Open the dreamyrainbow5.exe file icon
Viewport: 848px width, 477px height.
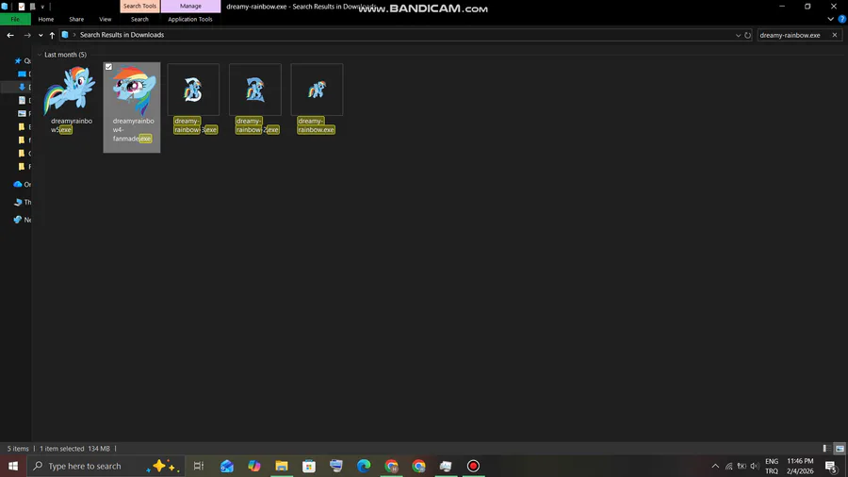coord(71,90)
